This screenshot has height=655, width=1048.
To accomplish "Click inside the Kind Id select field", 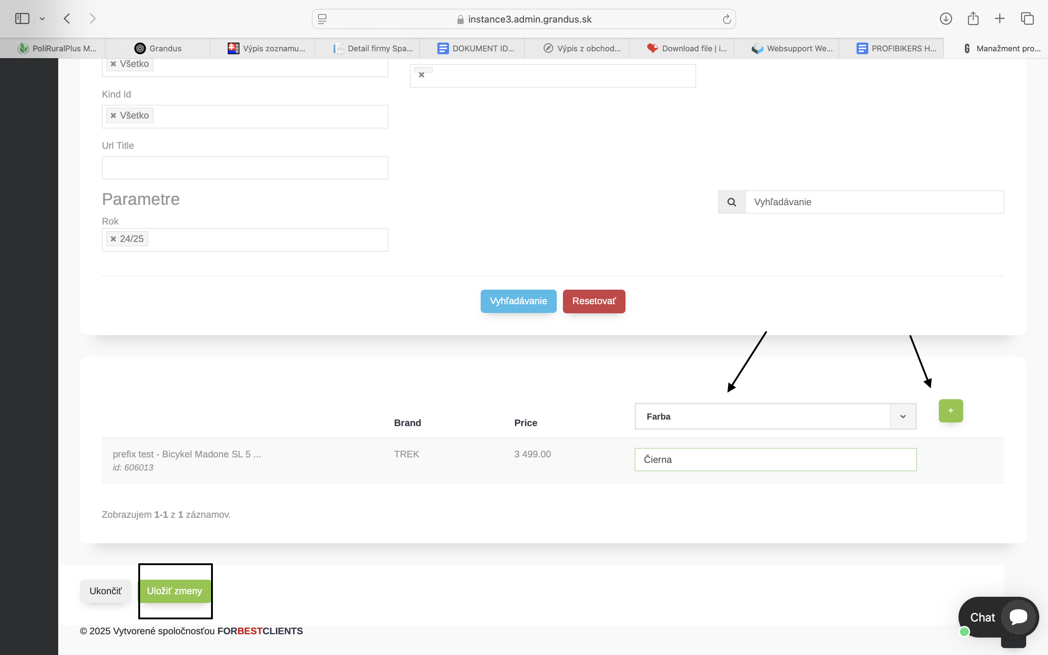I will pyautogui.click(x=245, y=116).
